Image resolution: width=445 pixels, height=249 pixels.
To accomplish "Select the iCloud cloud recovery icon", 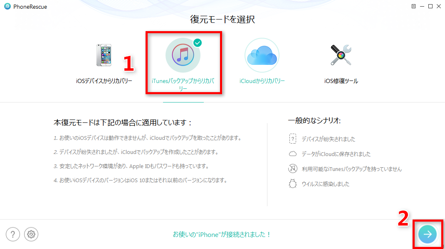I will 262,55.
